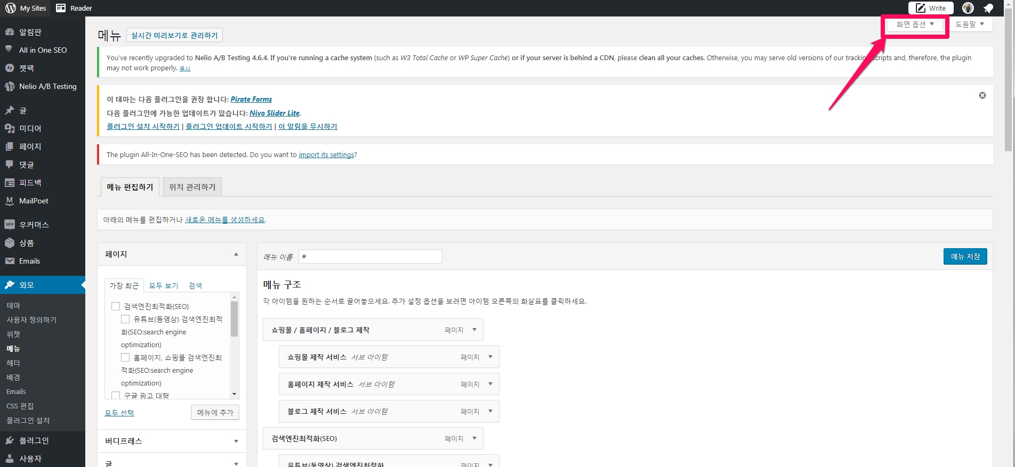Open Emails envelope sidebar icon
This screenshot has width=1015, height=467.
click(9, 261)
